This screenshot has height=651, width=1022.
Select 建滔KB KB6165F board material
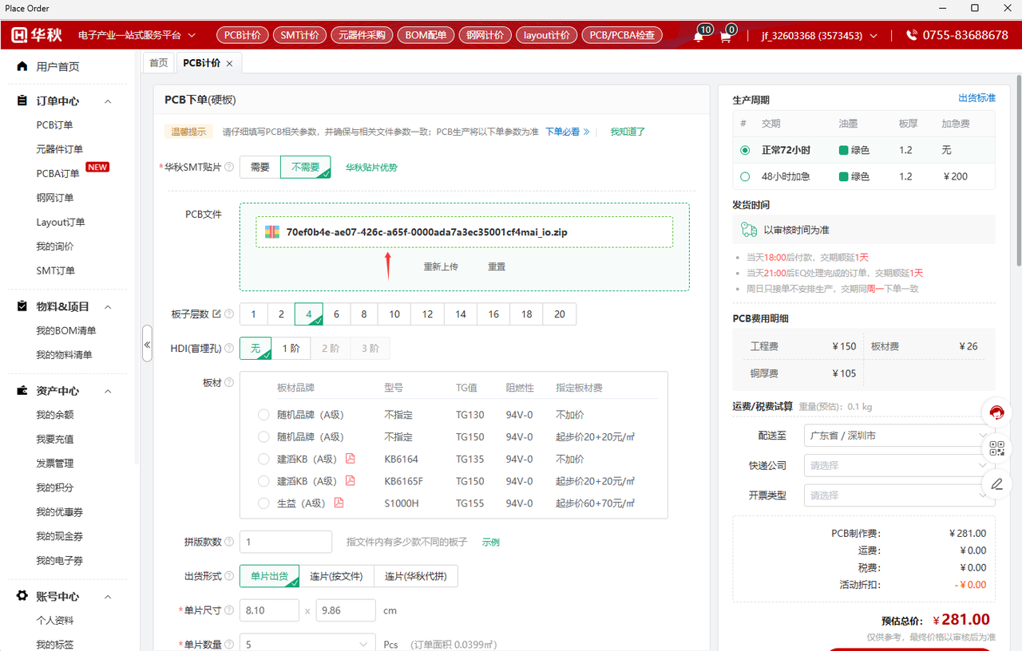tap(263, 481)
